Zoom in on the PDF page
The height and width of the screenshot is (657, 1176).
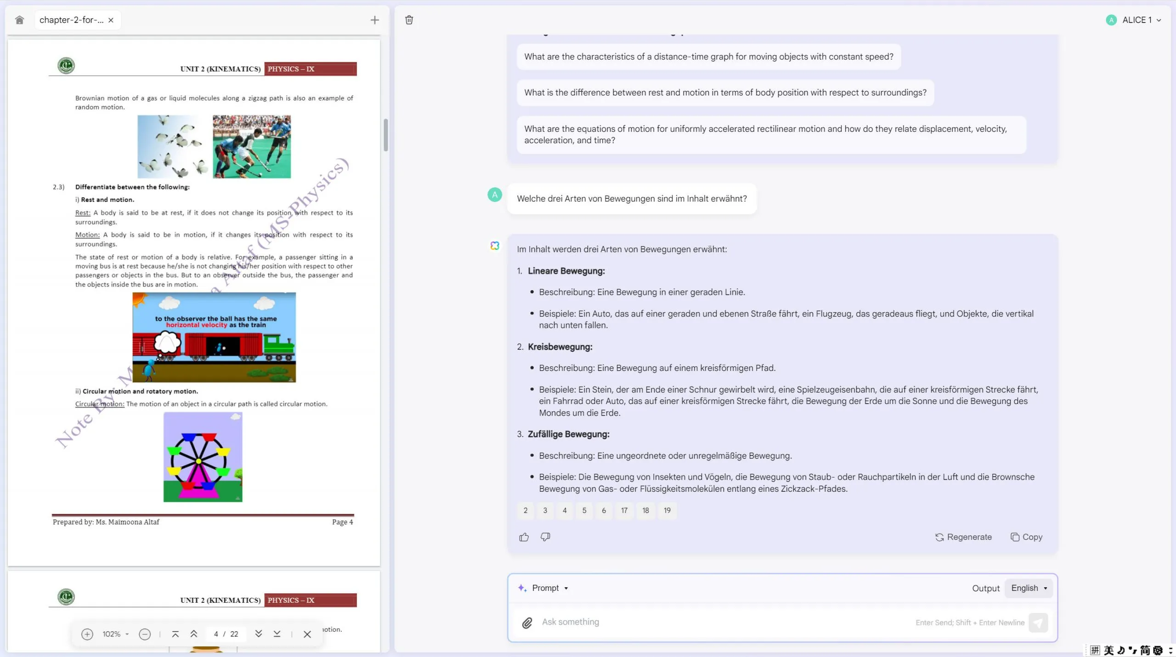tap(86, 634)
